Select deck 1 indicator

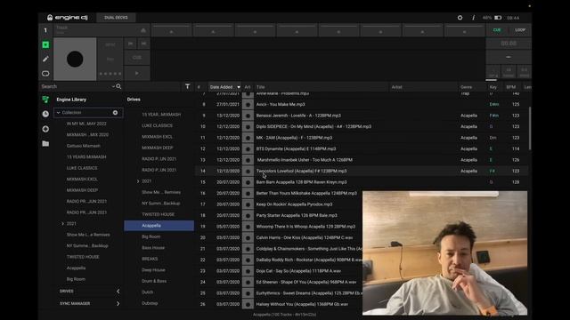[45, 30]
